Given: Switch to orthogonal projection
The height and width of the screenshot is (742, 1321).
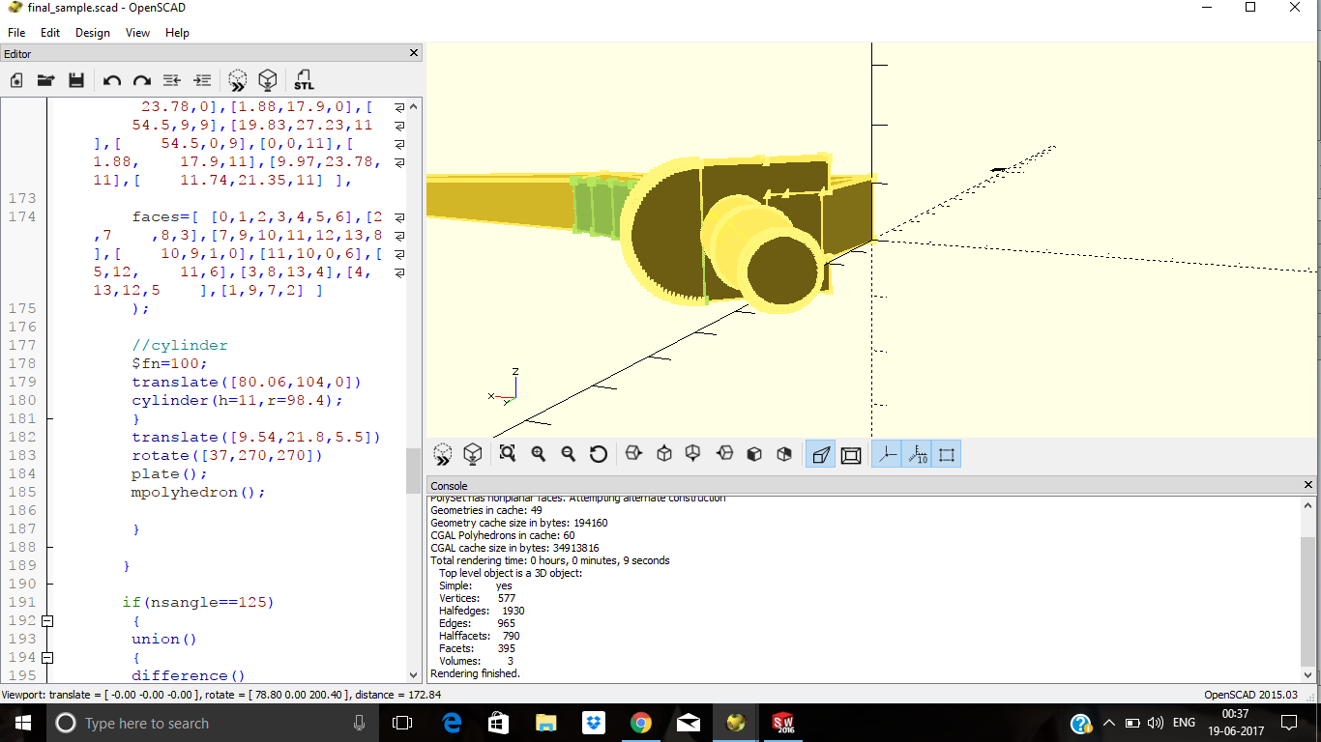Looking at the screenshot, I should tap(851, 453).
